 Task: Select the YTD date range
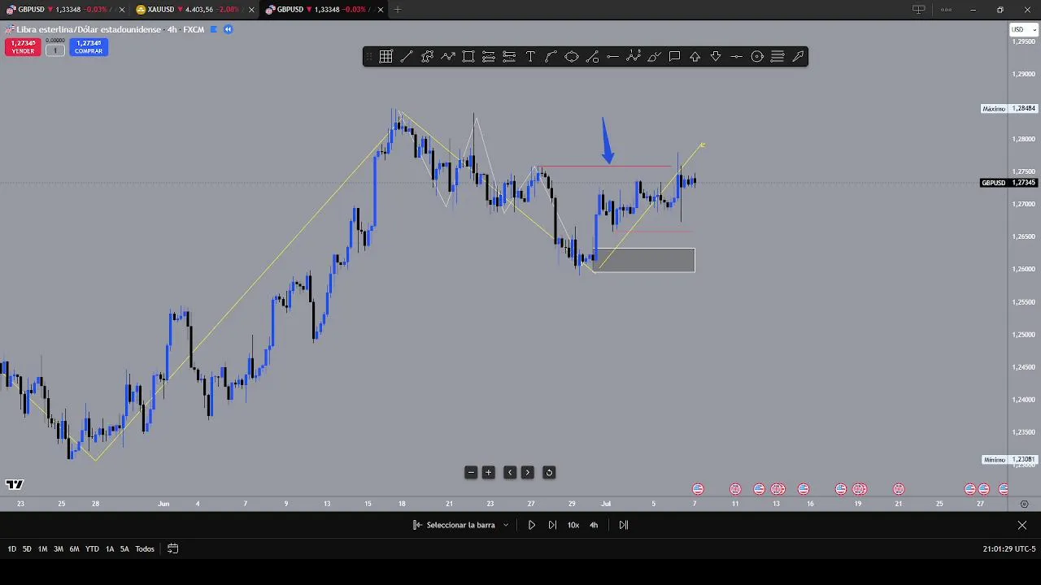92,549
